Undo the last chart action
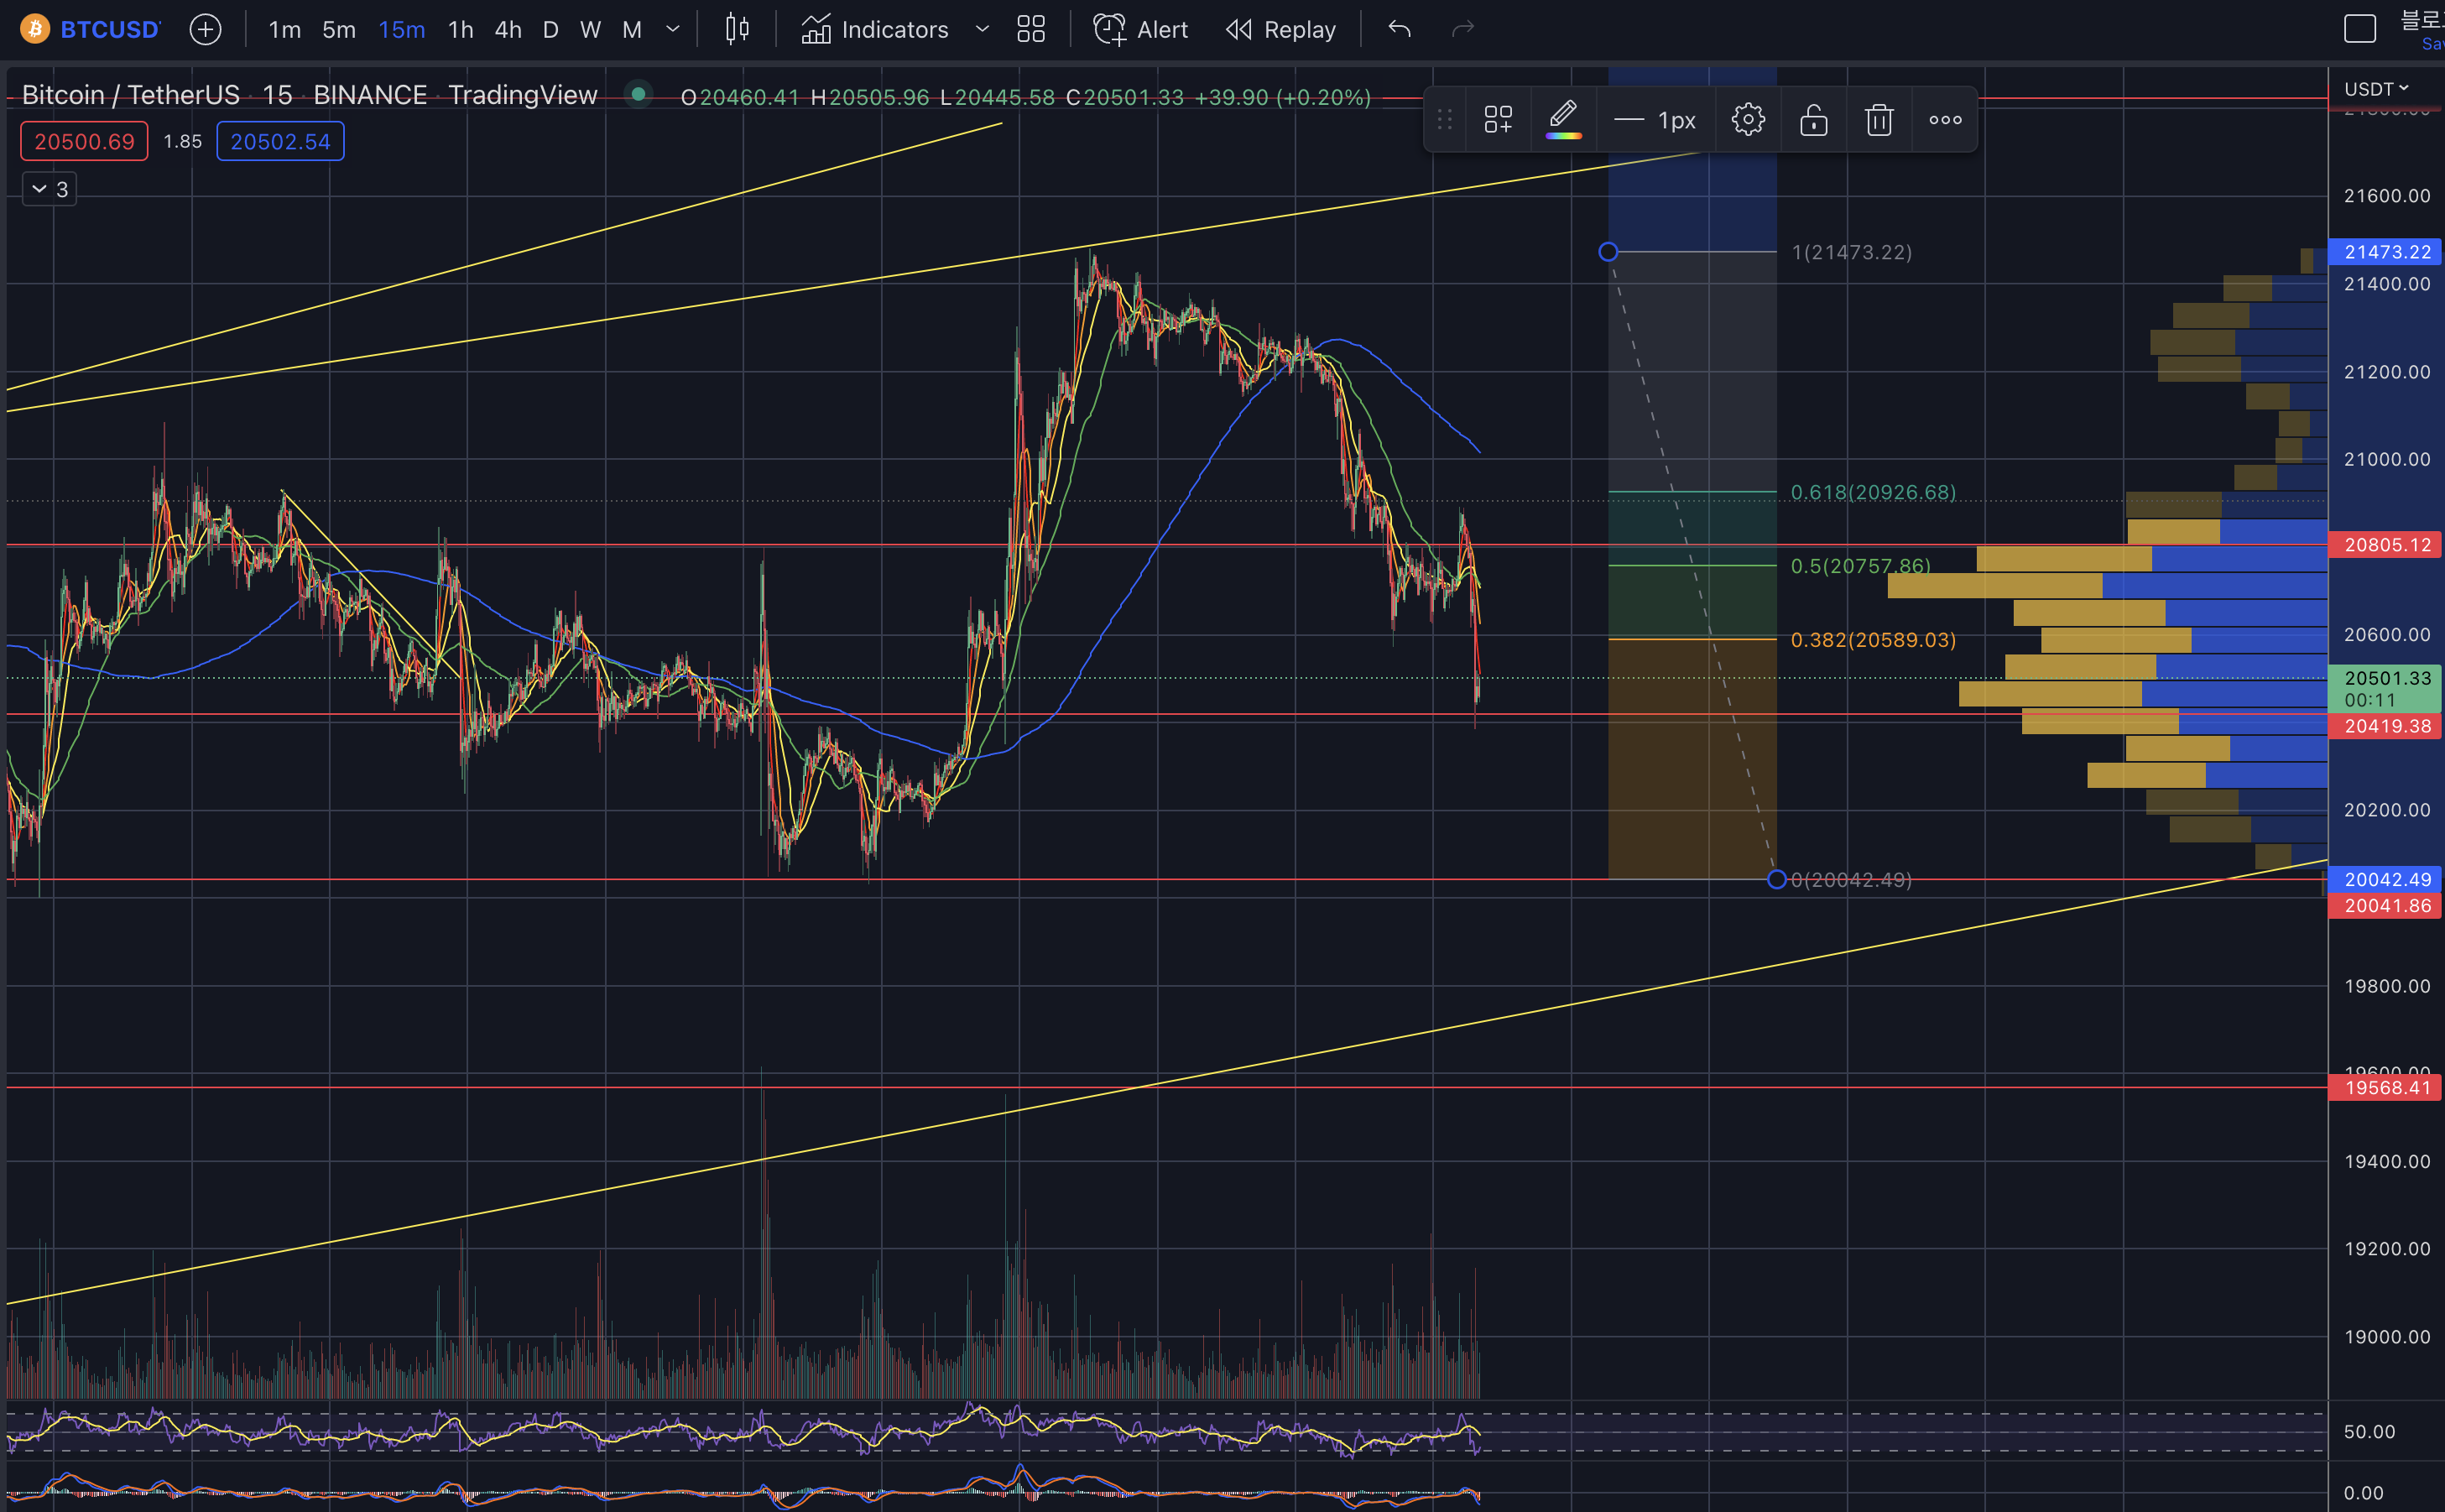The image size is (2445, 1512). [1399, 29]
